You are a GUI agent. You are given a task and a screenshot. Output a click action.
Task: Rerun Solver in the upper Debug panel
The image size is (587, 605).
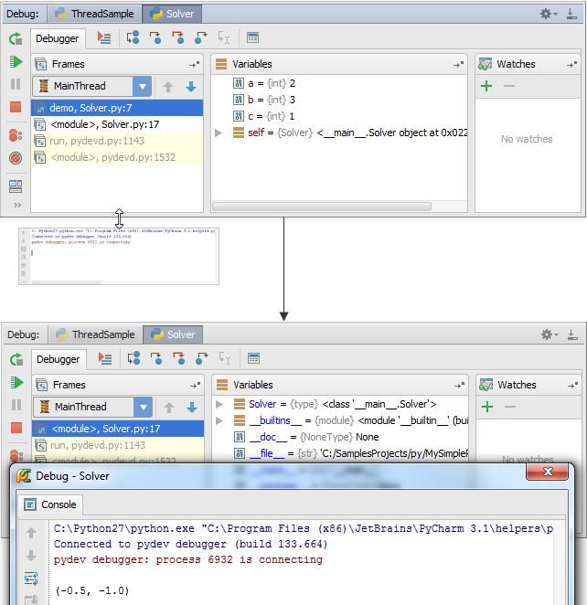[x=16, y=38]
